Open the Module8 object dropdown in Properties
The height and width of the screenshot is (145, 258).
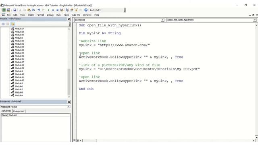click(x=69, y=107)
